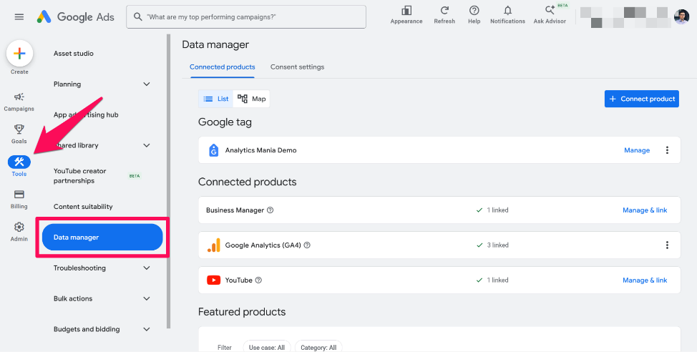Expand the Bulk actions menu
Image resolution: width=697 pixels, height=352 pixels.
147,298
